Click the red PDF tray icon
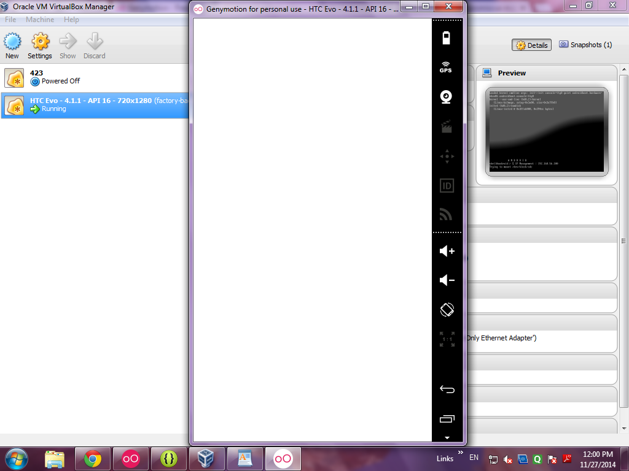Viewport: 629px width, 471px height. (x=567, y=459)
